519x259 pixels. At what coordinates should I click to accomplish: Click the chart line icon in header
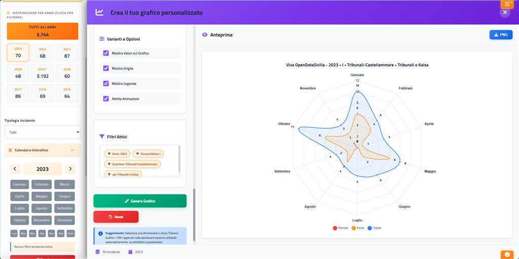(99, 12)
